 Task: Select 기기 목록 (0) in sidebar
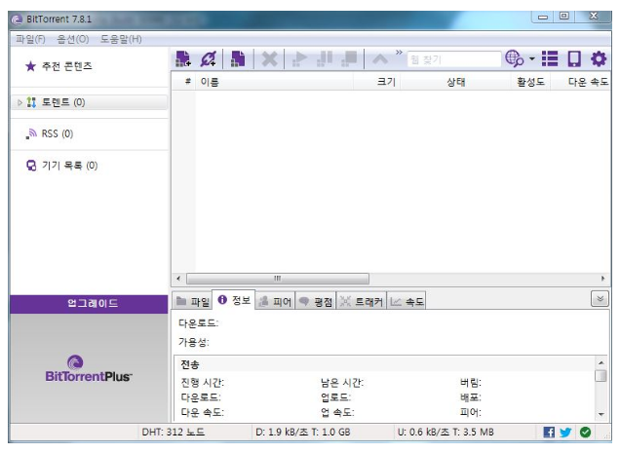click(70, 166)
